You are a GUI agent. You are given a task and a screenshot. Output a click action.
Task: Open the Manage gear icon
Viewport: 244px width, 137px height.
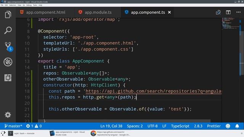pyautogui.click(x=8, y=115)
